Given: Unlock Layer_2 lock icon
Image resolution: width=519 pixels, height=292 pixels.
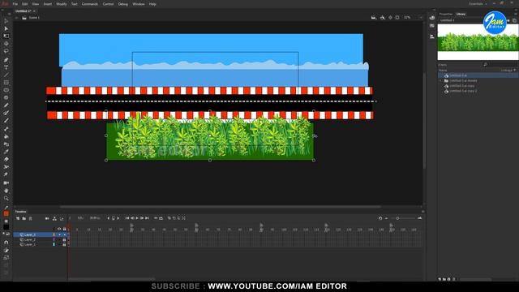Looking at the screenshot, I should (65, 239).
